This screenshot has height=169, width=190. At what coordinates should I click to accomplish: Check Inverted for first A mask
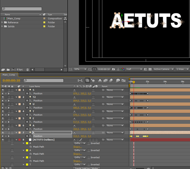click(x=89, y=143)
